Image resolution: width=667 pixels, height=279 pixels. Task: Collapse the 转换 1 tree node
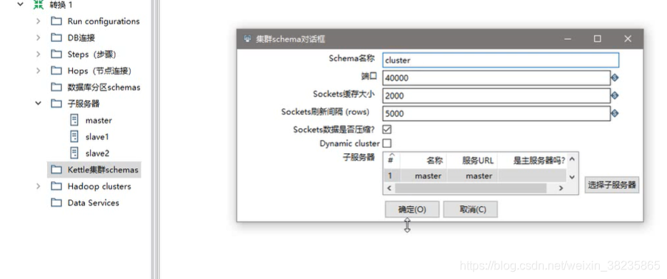pyautogui.click(x=20, y=4)
